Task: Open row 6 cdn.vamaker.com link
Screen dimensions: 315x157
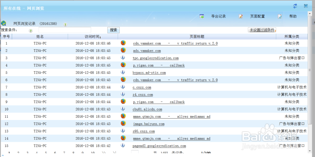Action: 175,80
